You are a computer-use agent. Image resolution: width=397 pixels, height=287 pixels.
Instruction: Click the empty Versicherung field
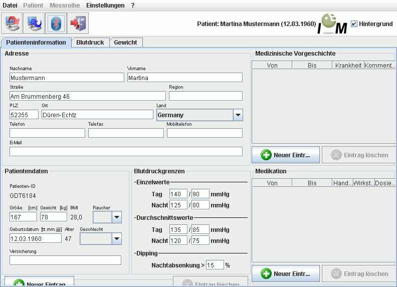coord(65,260)
